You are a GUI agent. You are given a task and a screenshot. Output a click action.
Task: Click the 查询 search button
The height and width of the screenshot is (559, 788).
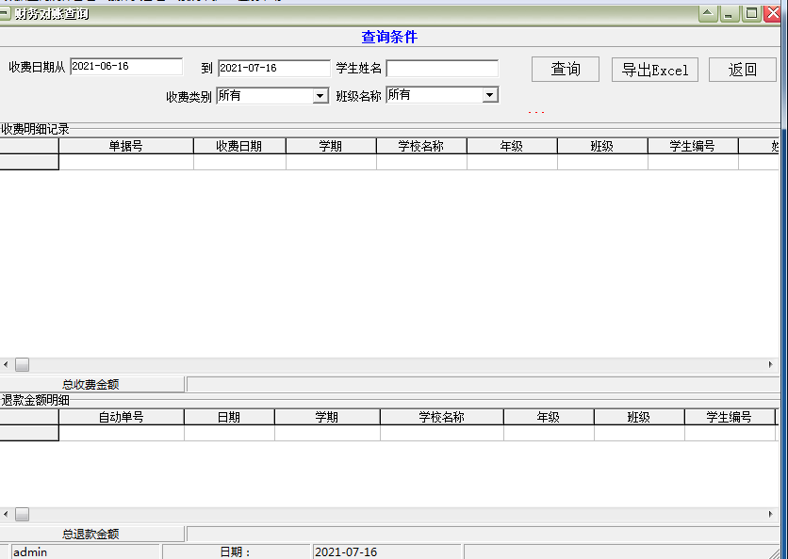[x=566, y=70]
